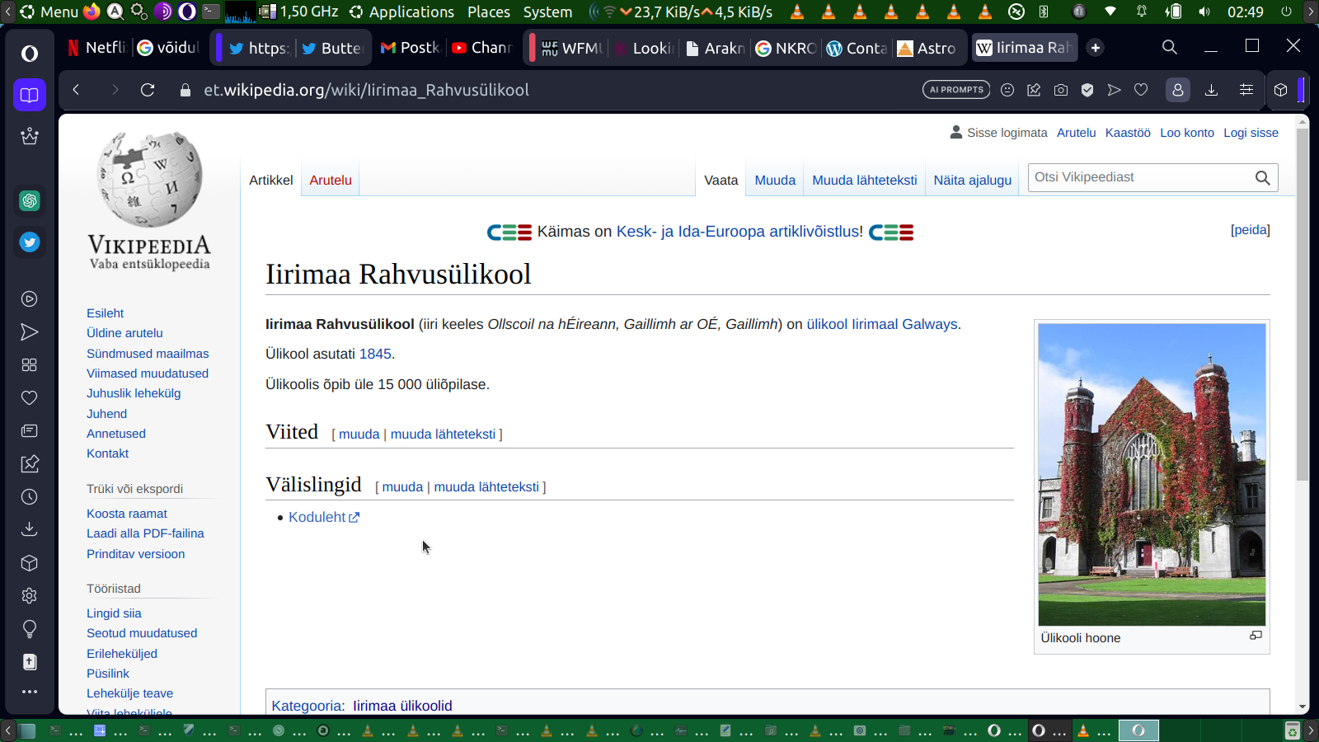Screen dimensions: 1319x742
Task: Open the Workspaces icon in Opera sidebar
Action: tap(30, 95)
